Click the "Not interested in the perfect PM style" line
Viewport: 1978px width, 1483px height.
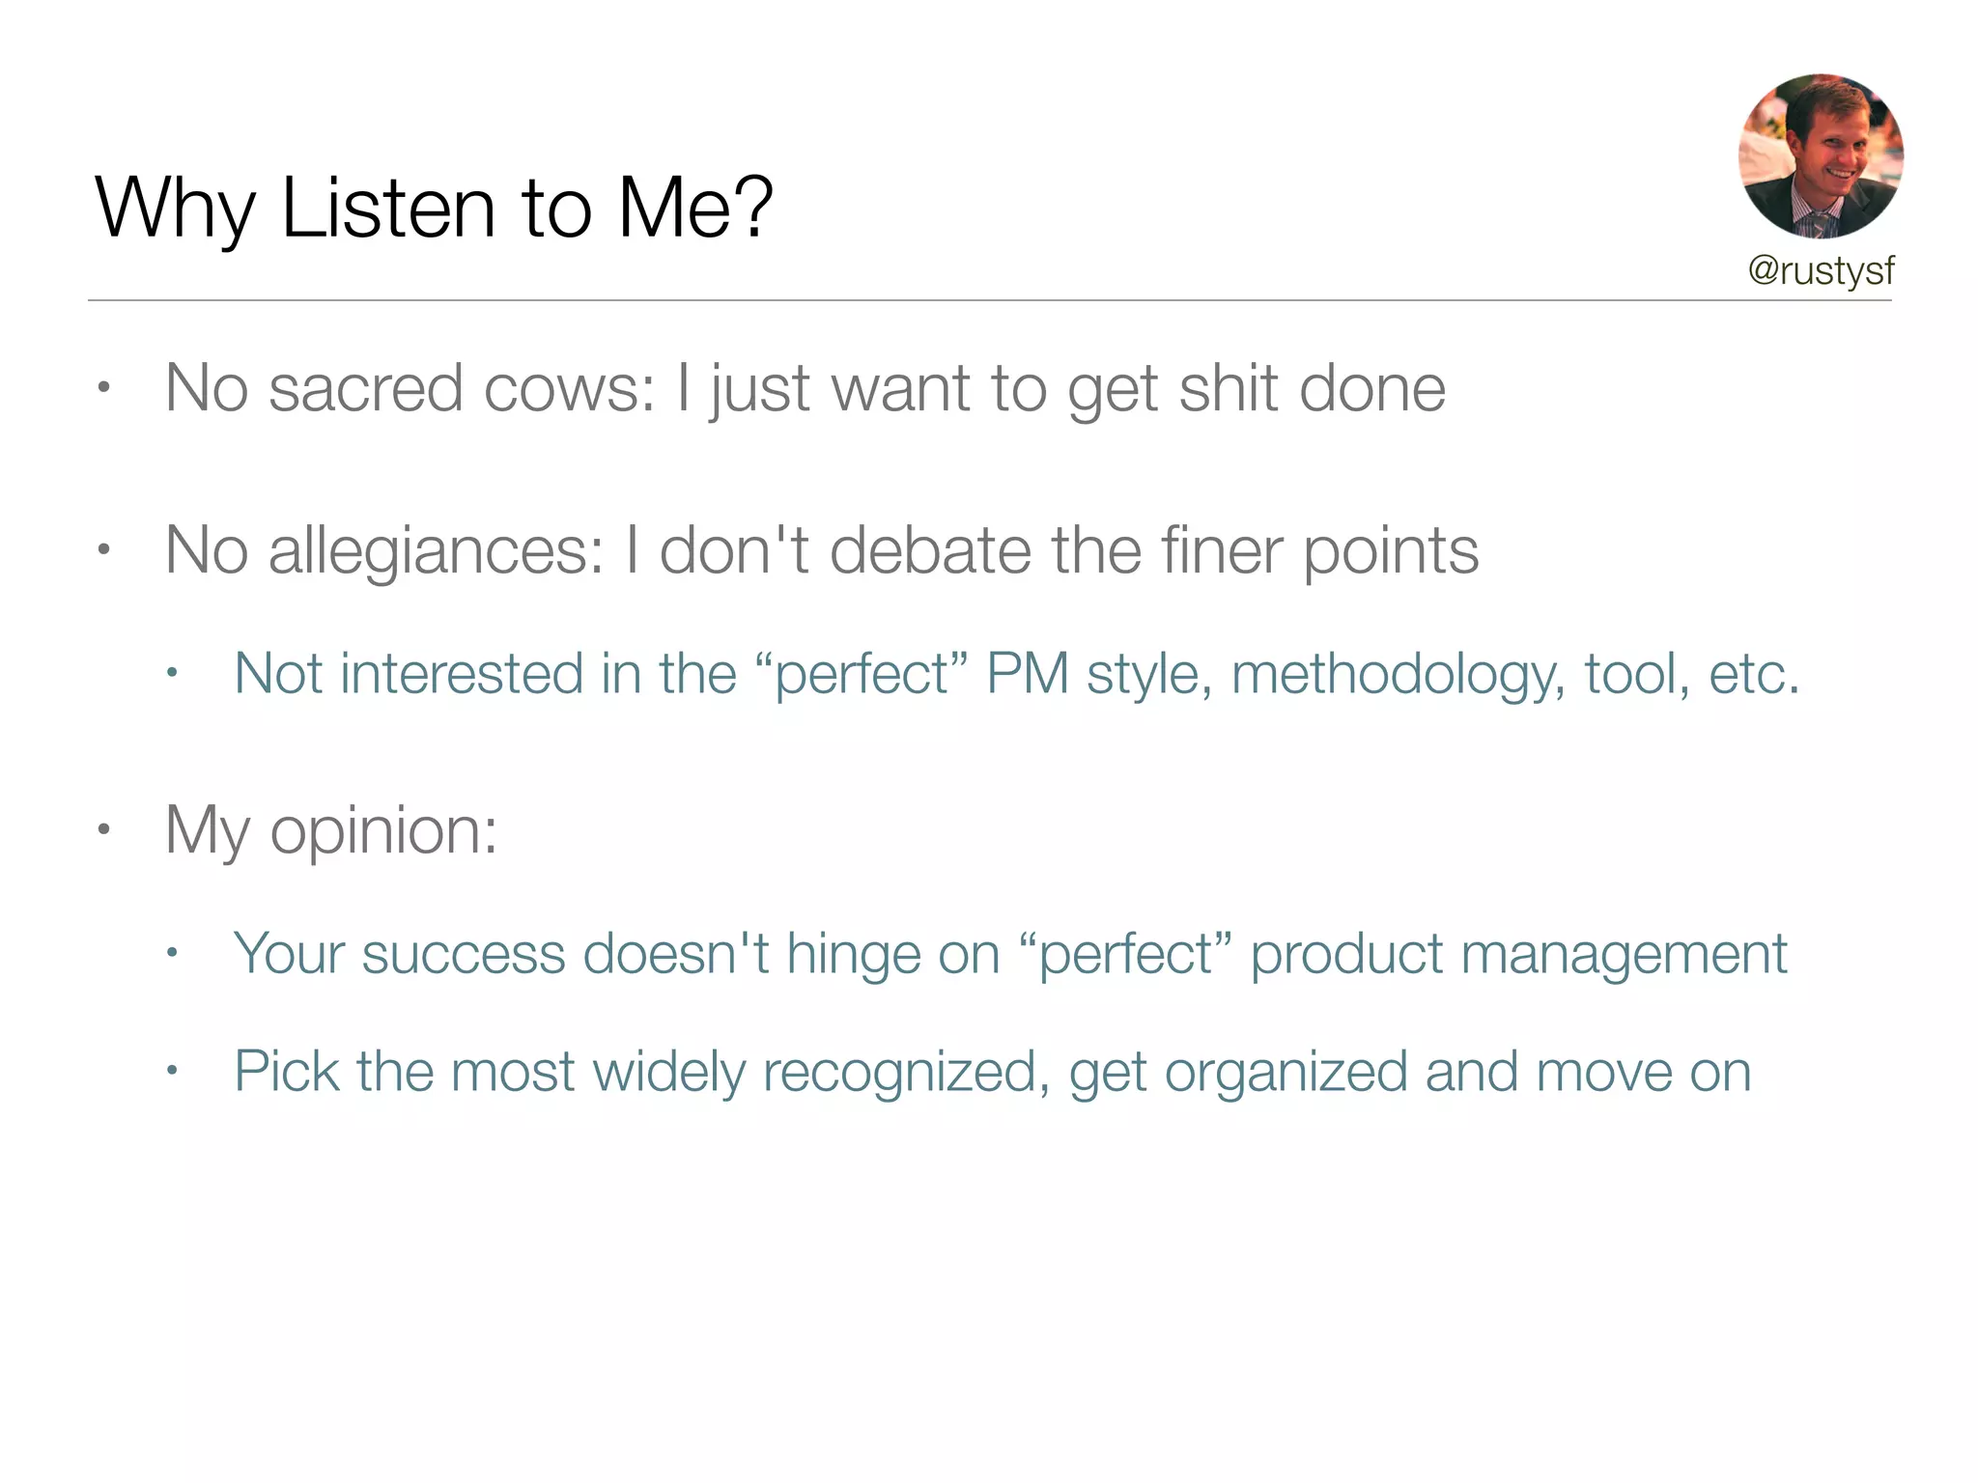1016,673
